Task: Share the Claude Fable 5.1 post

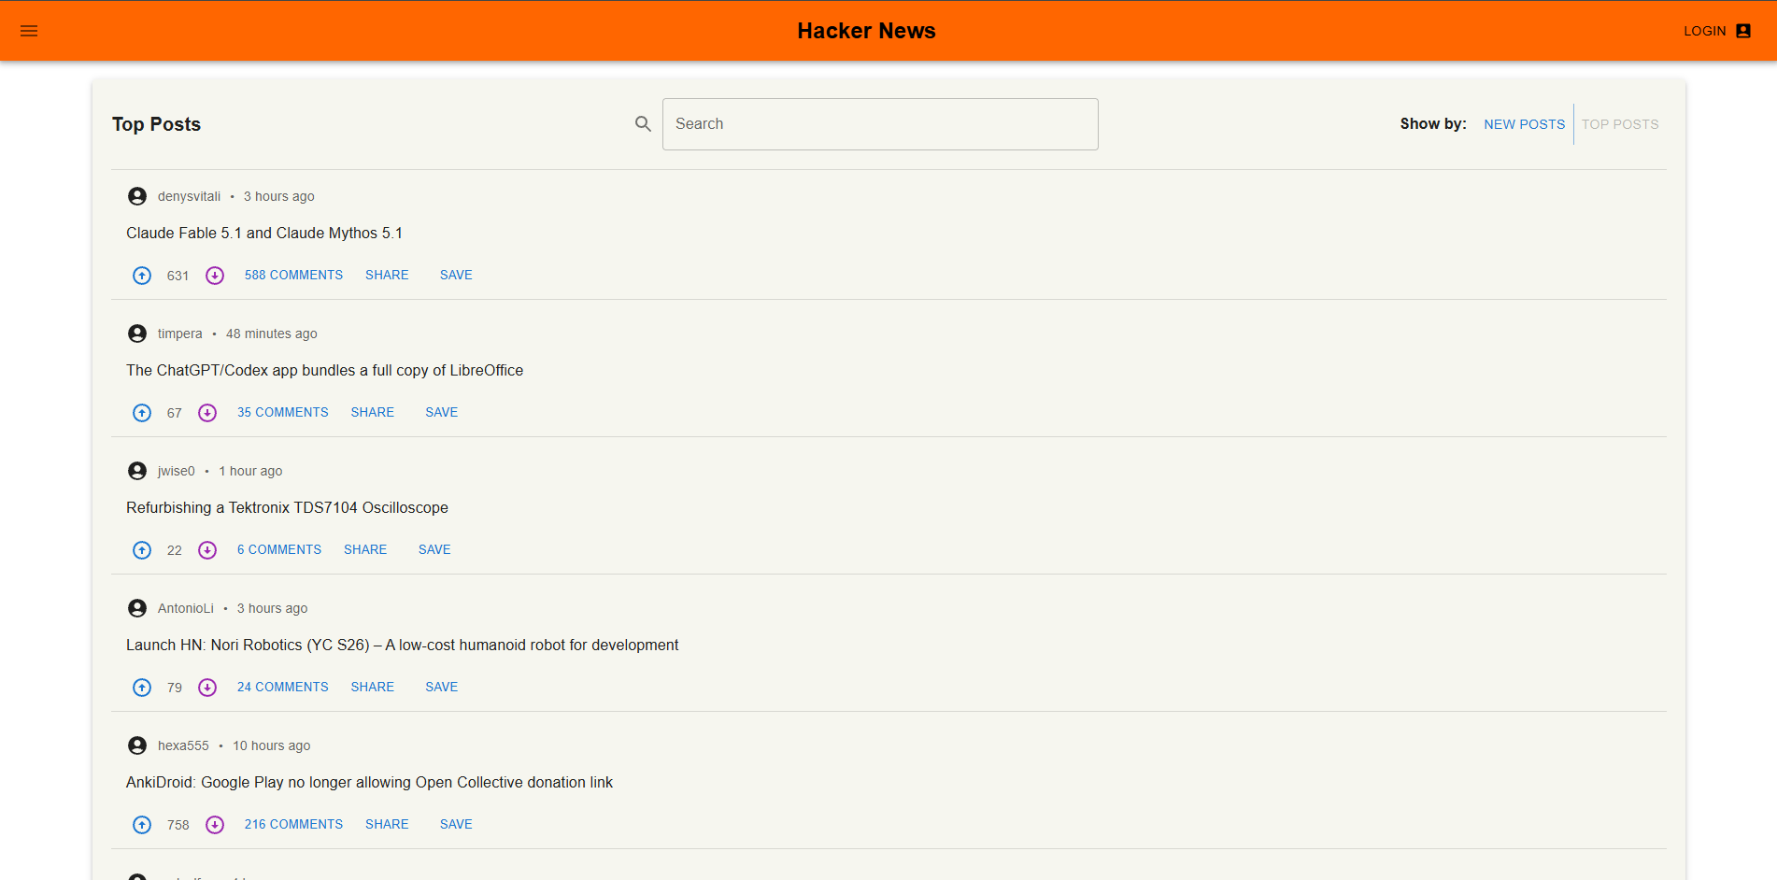Action: coord(387,276)
